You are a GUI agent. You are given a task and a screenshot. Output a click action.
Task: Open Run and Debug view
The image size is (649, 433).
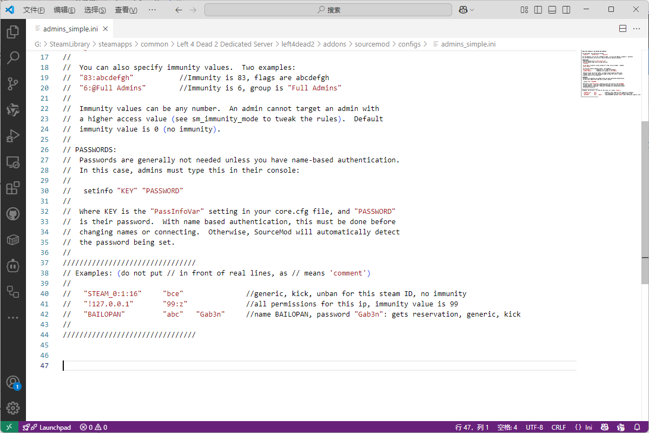[x=13, y=136]
